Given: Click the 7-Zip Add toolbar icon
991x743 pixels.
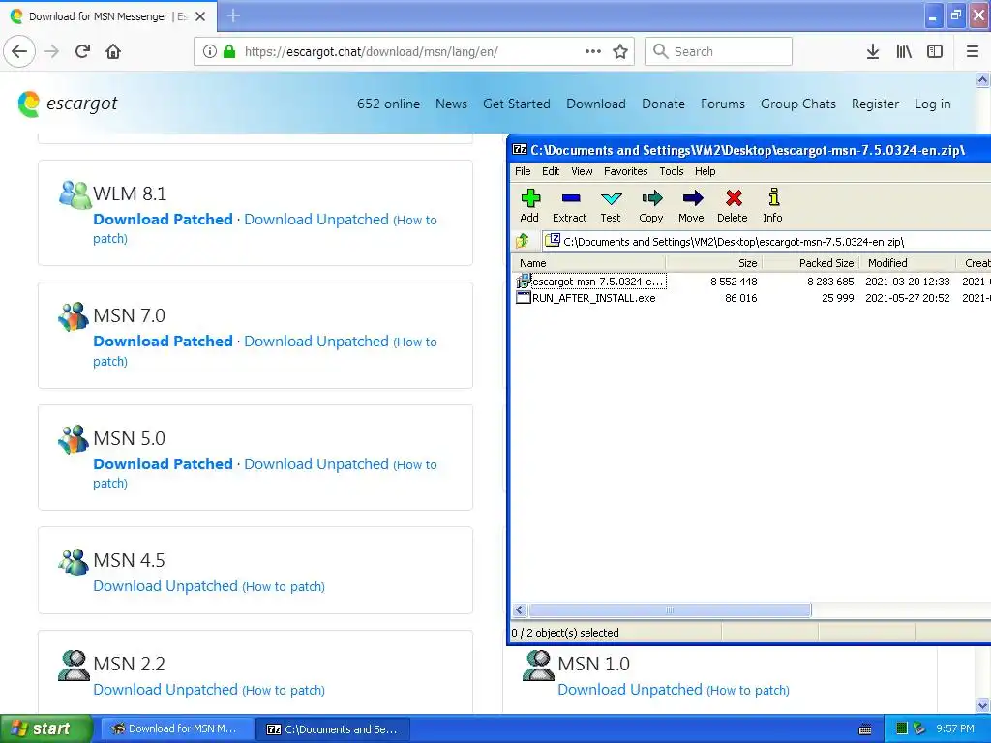Looking at the screenshot, I should (x=529, y=198).
